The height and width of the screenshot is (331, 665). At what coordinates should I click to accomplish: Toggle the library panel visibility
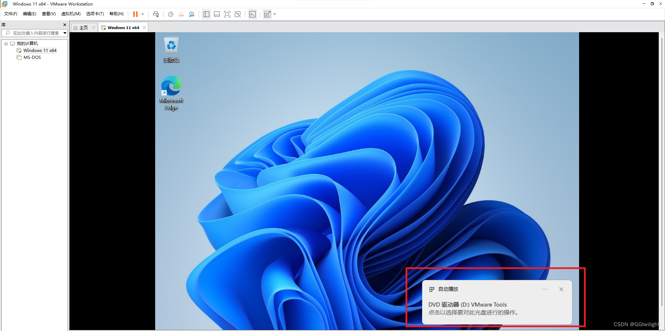(x=206, y=14)
